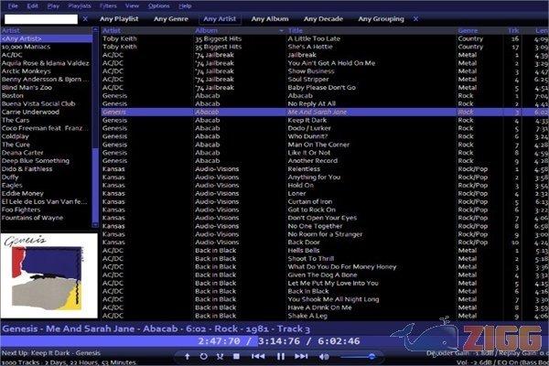The image size is (549, 366).
Task: Click the search input field
Action: pyautogui.click(x=39, y=18)
